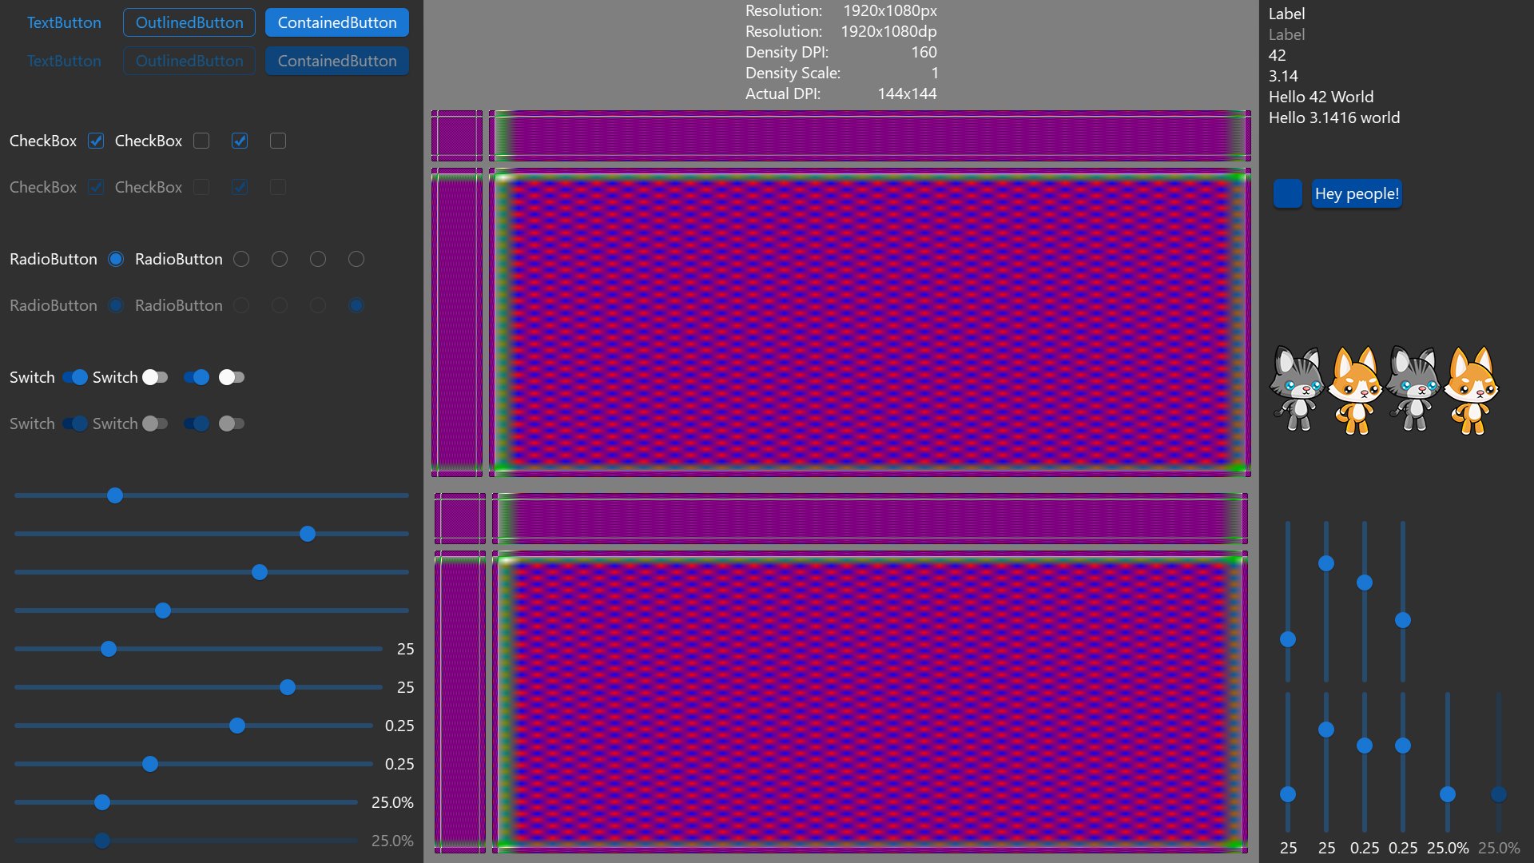Turn on the off switch after second bright Switch label
This screenshot has width=1534, height=863.
tap(155, 377)
